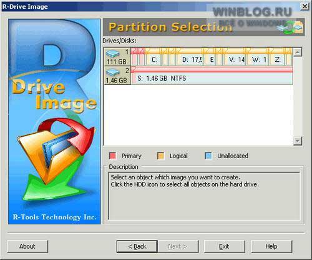This screenshot has height=260, width=312.
Task: Close the R-Drive Image window
Action: point(305,6)
